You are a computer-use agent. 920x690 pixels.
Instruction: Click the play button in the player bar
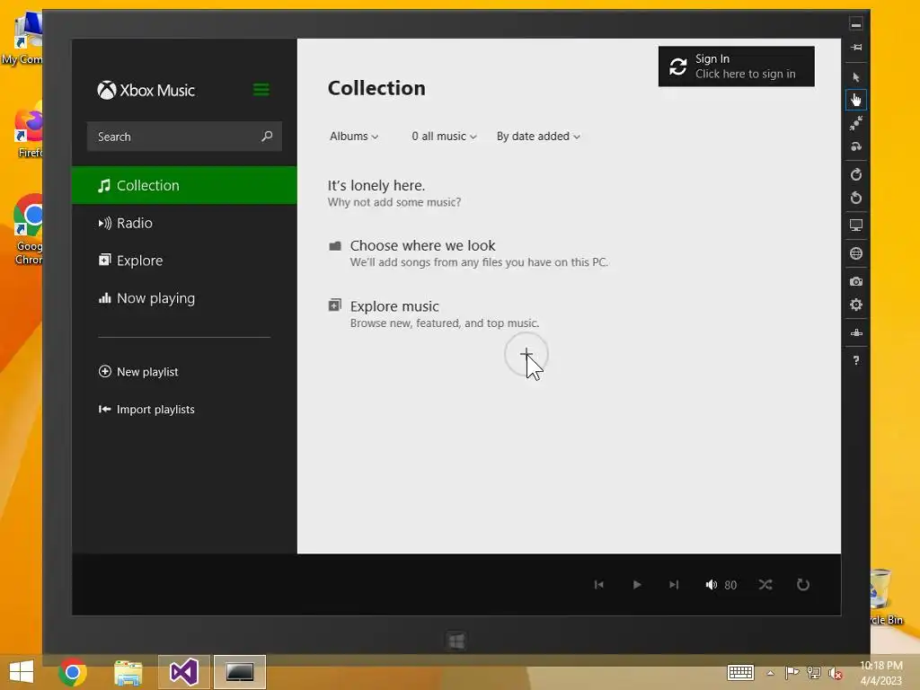[x=637, y=584]
